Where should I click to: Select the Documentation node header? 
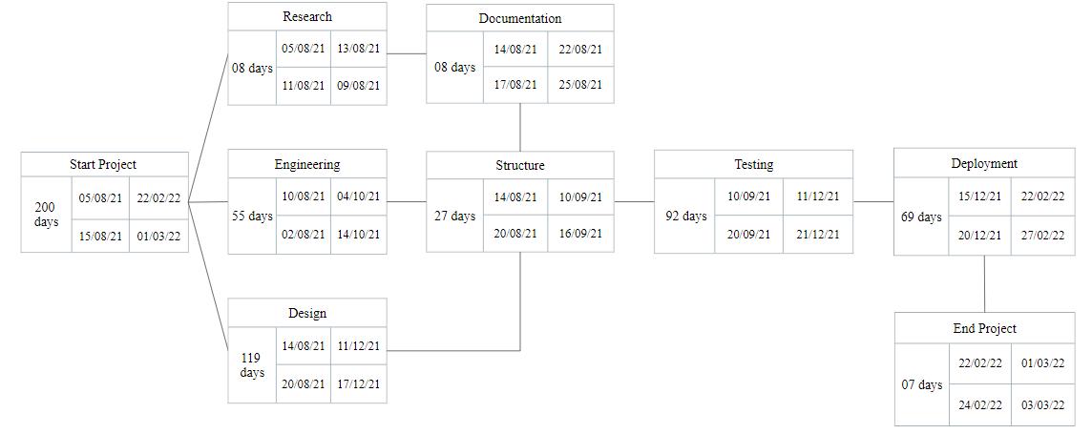[x=520, y=18]
